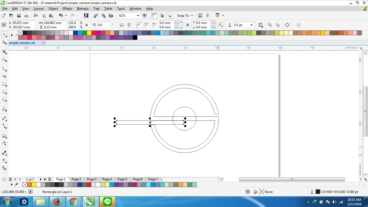The height and width of the screenshot is (207, 368).
Task: Paste from clipboard
Action: [x=51, y=16]
